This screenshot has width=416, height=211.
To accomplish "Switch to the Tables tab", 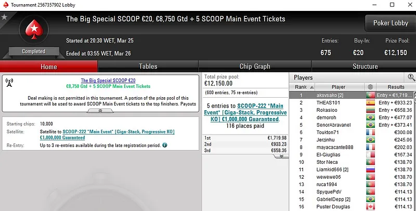I will point(148,67).
